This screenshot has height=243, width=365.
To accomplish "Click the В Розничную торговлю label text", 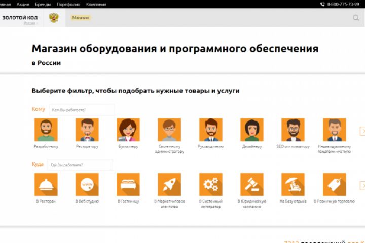I will click(334, 201).
